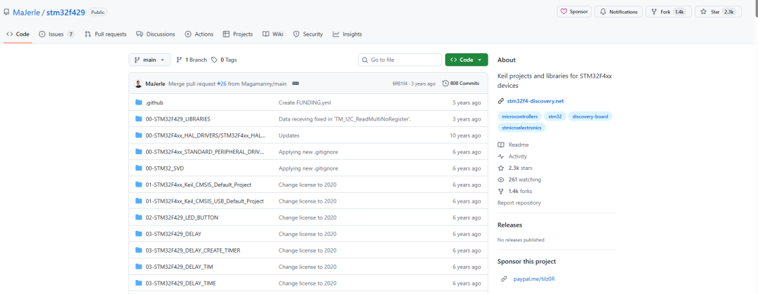Click the Go to file search field
Viewport: 758px width, 294px height.
click(x=400, y=60)
